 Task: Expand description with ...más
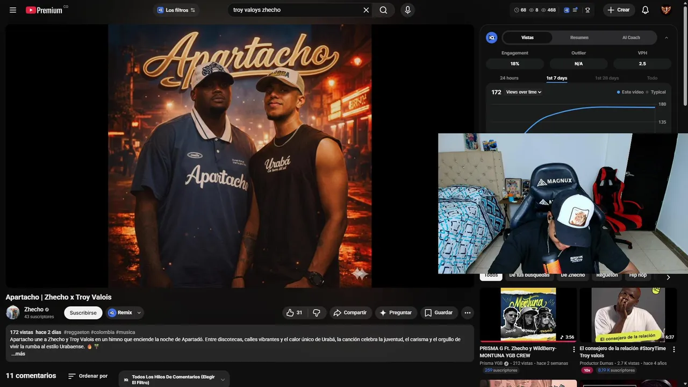[18, 354]
